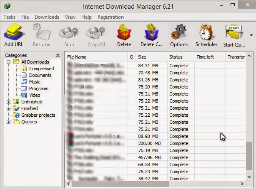Open the Scheduler clock icon
The width and height of the screenshot is (256, 189).
pos(206,32)
